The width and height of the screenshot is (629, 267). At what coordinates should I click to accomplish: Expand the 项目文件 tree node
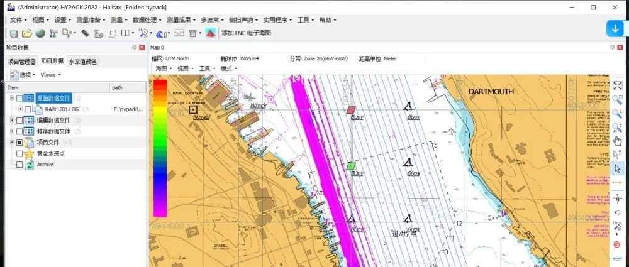[12, 143]
